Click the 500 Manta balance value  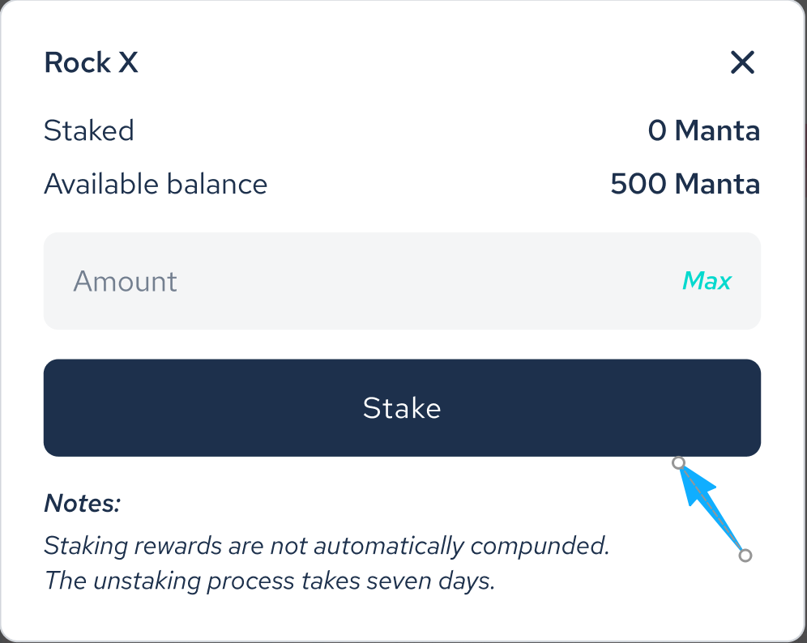coord(685,184)
